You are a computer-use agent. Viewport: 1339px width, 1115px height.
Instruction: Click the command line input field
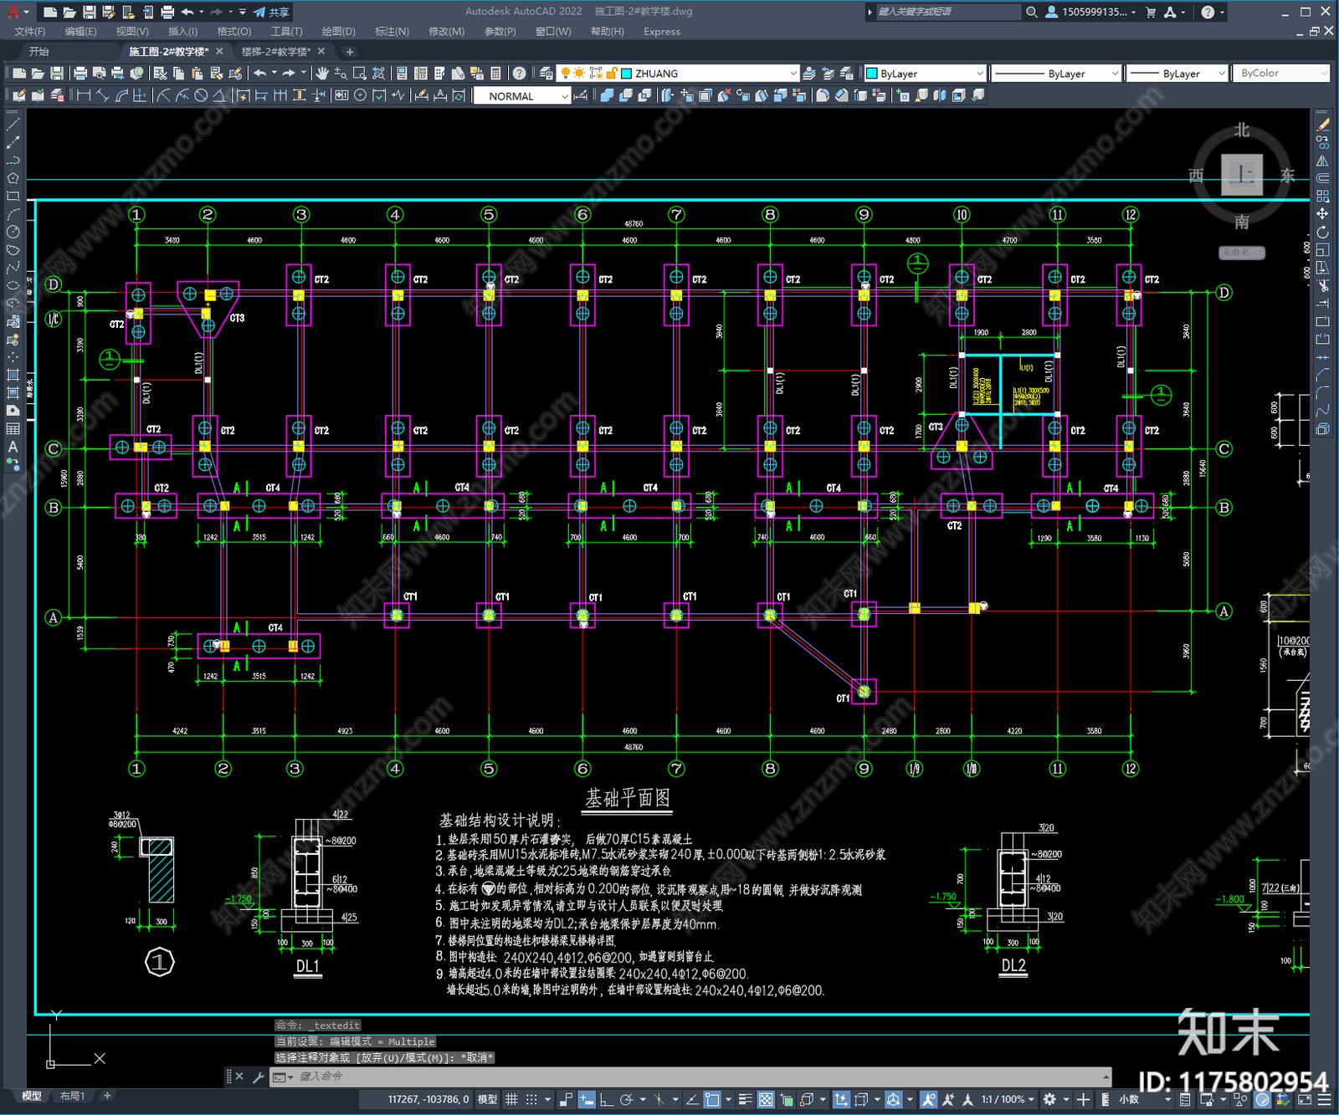point(700,1077)
